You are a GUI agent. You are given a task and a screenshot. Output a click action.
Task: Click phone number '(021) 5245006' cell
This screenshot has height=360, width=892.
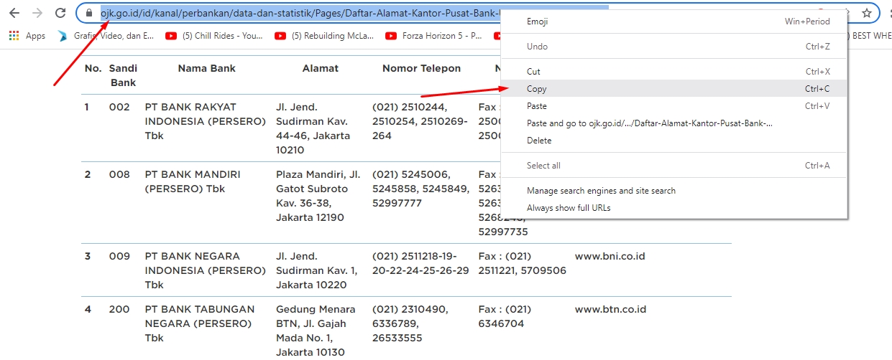click(420, 189)
